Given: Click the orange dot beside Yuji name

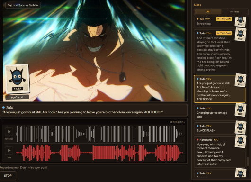Looking at the screenshot, I should coord(197,19).
